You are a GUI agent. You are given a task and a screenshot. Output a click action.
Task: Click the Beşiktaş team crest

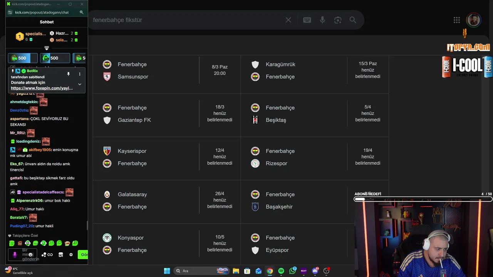(x=255, y=120)
